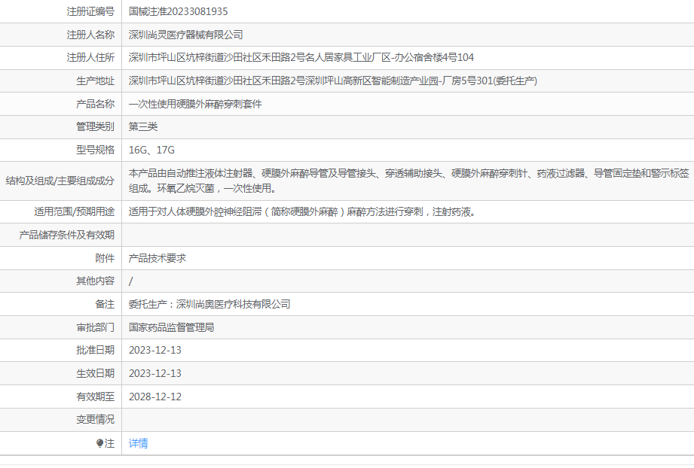
Task: Click the 产品名称 label
Action: pyautogui.click(x=95, y=104)
